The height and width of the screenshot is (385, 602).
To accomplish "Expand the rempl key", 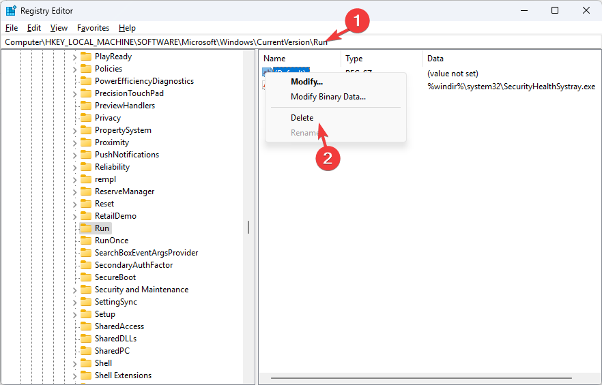I will (74, 180).
